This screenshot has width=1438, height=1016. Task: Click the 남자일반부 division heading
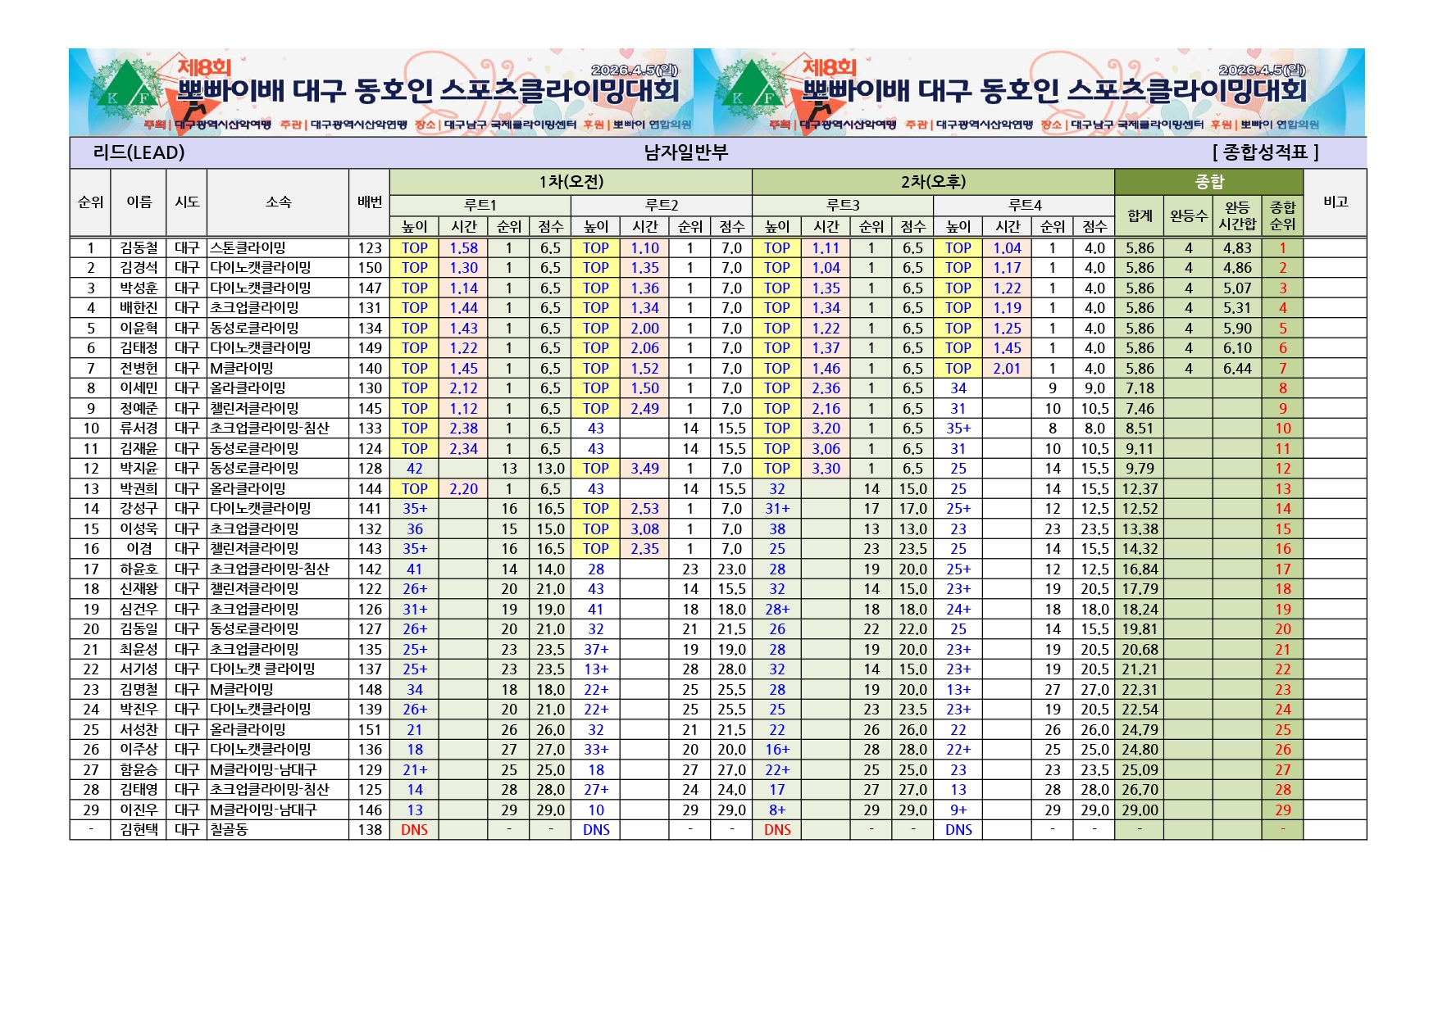685,152
